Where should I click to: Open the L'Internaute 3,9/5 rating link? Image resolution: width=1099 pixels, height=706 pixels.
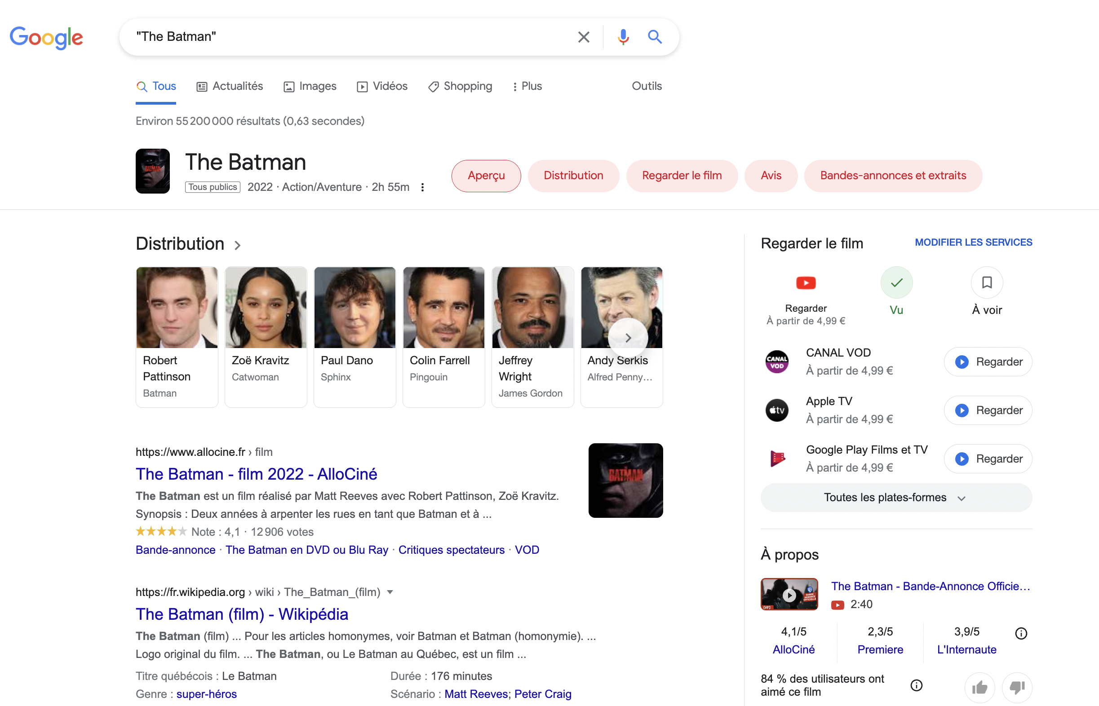click(966, 649)
